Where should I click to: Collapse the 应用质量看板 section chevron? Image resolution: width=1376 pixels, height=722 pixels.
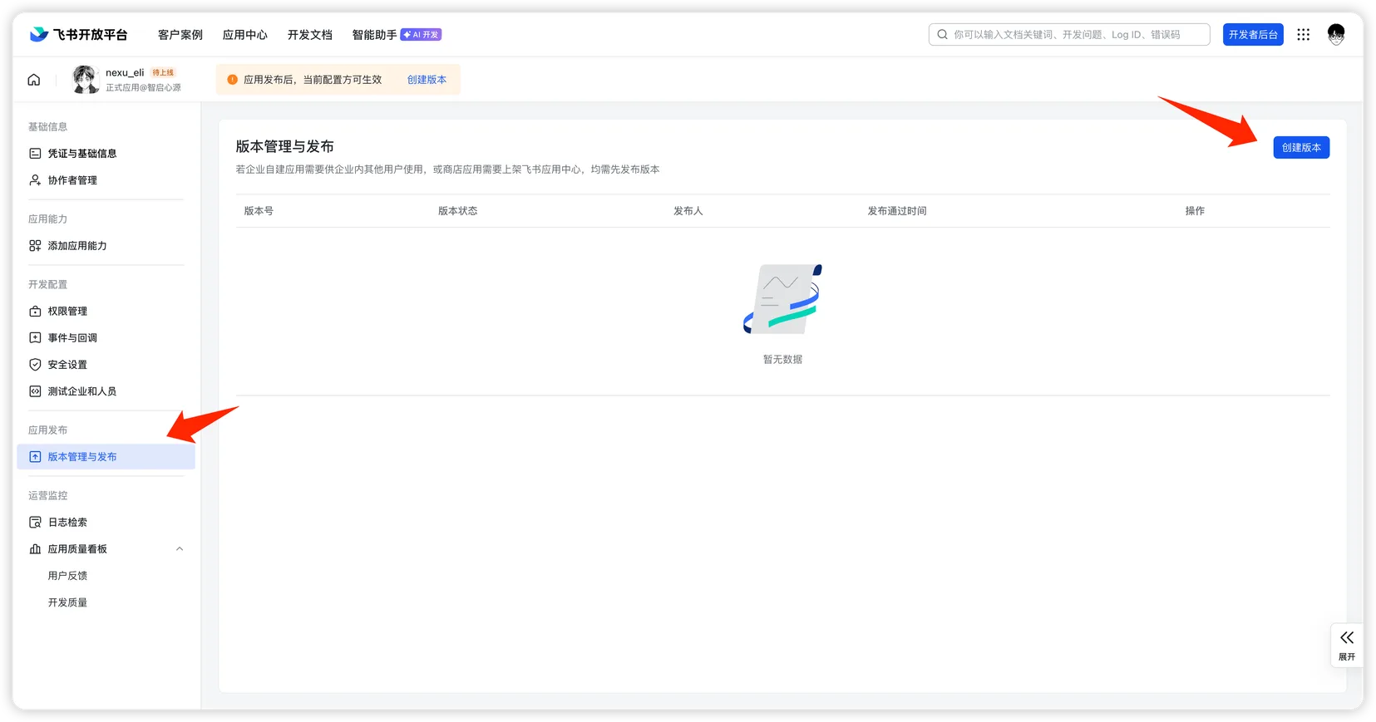tap(180, 549)
